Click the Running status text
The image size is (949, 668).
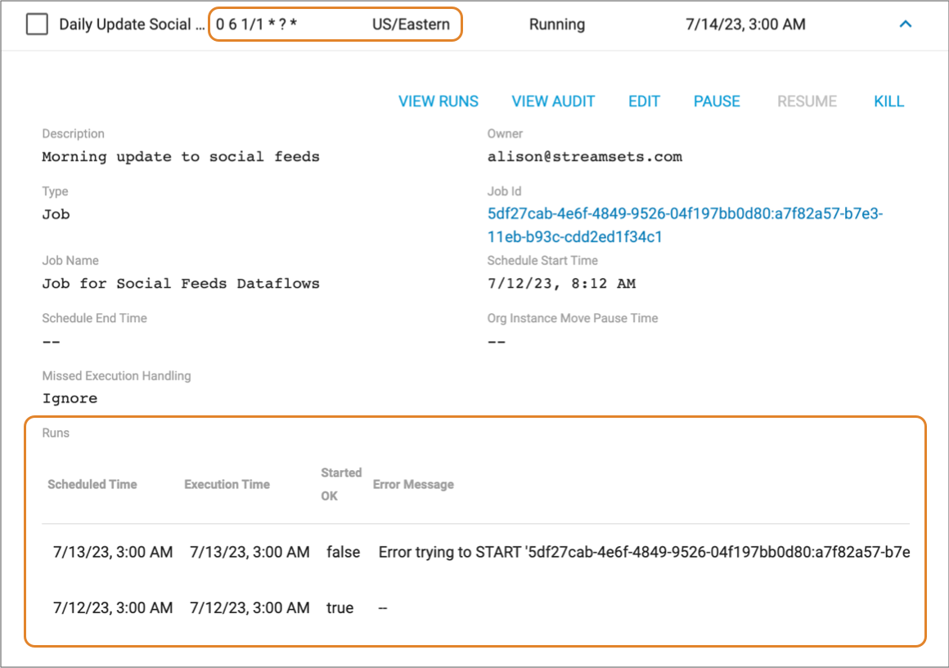pyautogui.click(x=557, y=25)
